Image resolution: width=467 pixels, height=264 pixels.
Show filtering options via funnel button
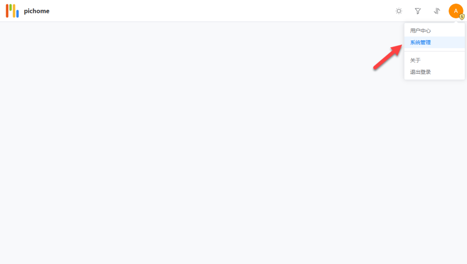coord(418,11)
